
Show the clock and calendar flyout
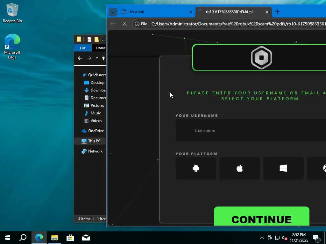[299, 238]
